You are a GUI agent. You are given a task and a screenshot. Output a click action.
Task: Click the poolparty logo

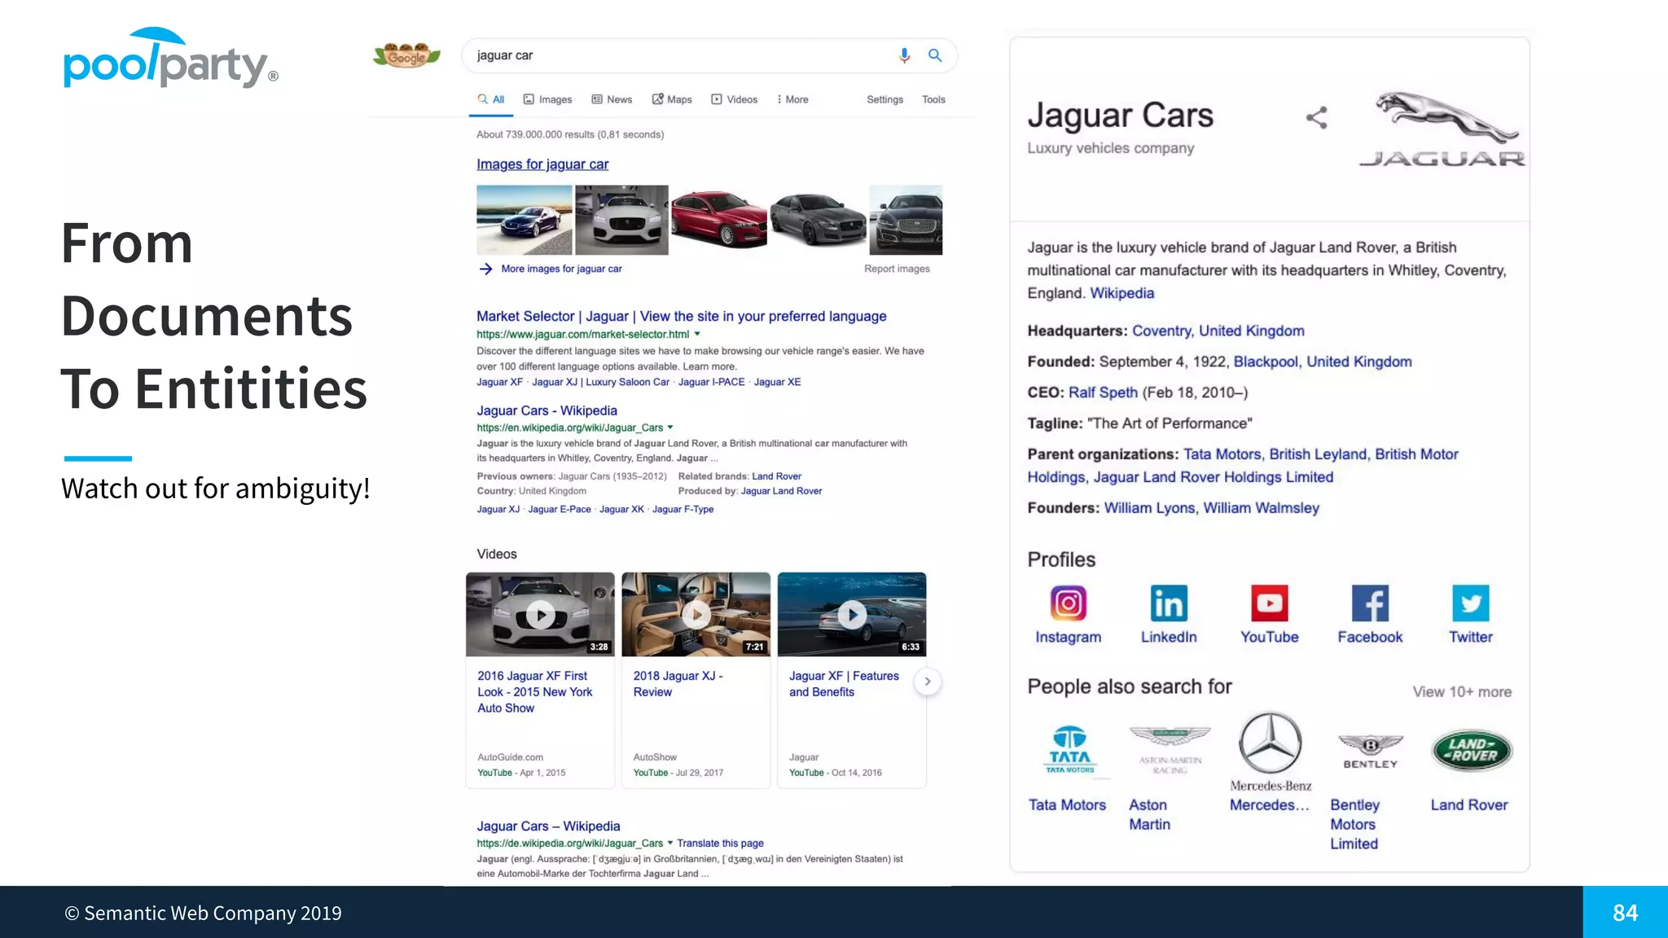click(x=171, y=58)
